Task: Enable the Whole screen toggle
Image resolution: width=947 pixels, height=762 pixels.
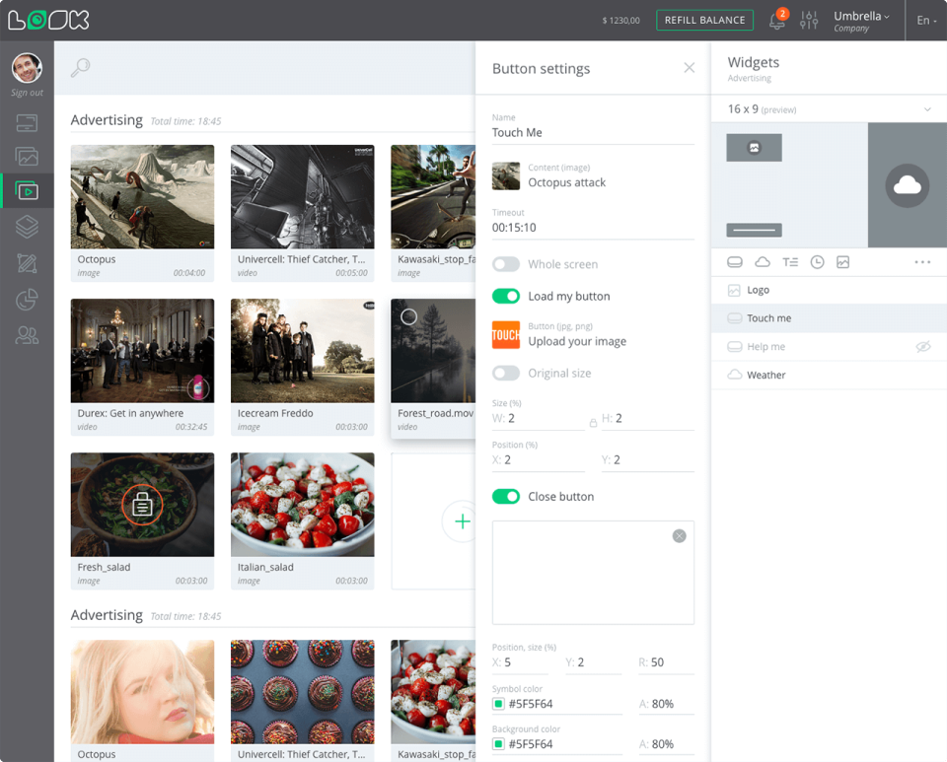Action: click(x=505, y=264)
